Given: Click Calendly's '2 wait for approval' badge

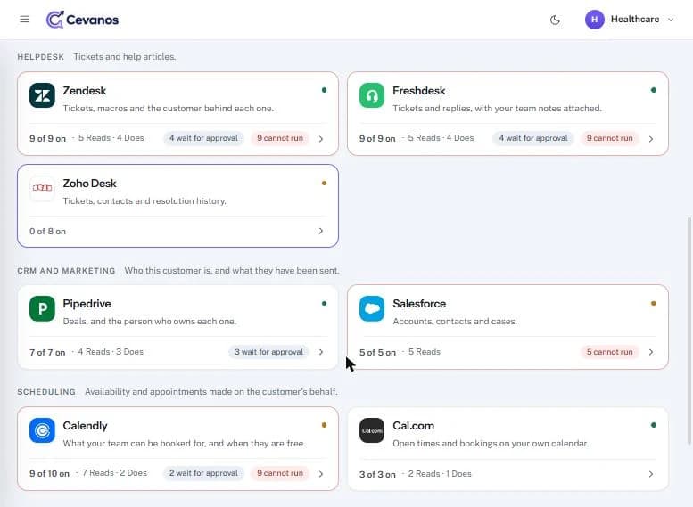Looking at the screenshot, I should [x=203, y=473].
